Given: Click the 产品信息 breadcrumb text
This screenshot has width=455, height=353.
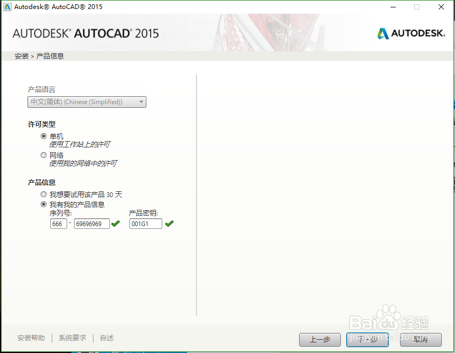Looking at the screenshot, I should point(50,56).
